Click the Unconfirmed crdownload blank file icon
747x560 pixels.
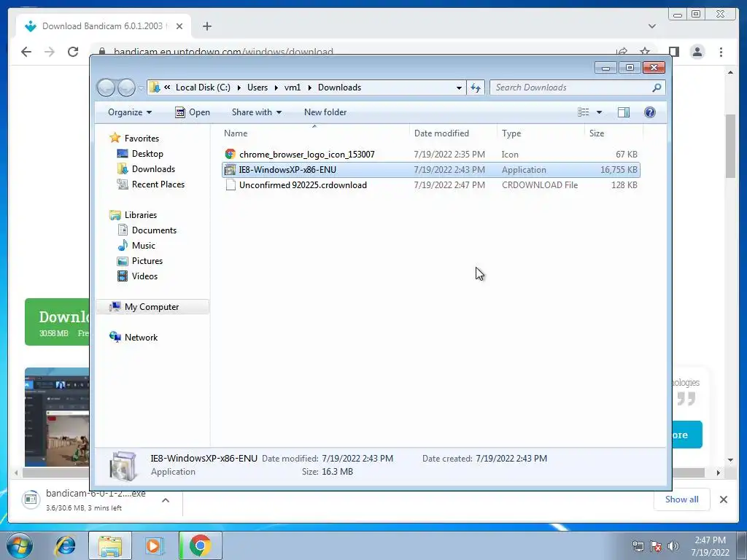tap(231, 184)
